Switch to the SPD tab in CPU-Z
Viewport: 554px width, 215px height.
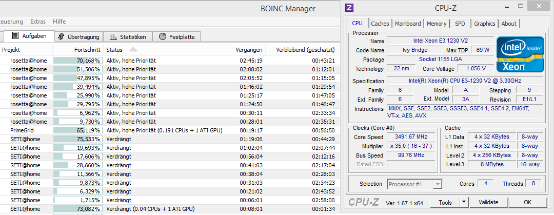point(460,24)
